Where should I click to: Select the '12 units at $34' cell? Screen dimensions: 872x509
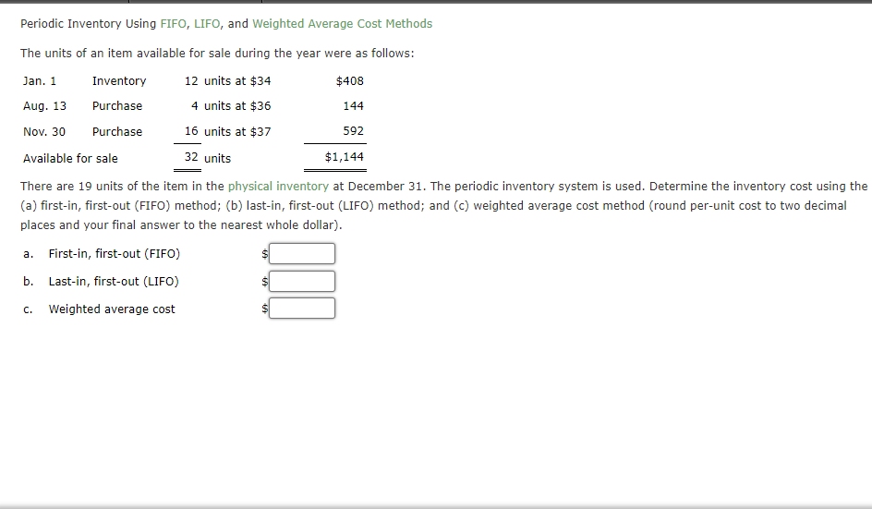(x=227, y=81)
